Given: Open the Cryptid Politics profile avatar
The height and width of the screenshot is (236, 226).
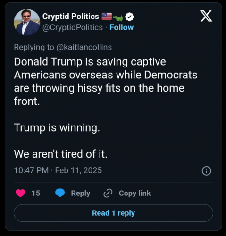Looking at the screenshot, I should (x=27, y=22).
